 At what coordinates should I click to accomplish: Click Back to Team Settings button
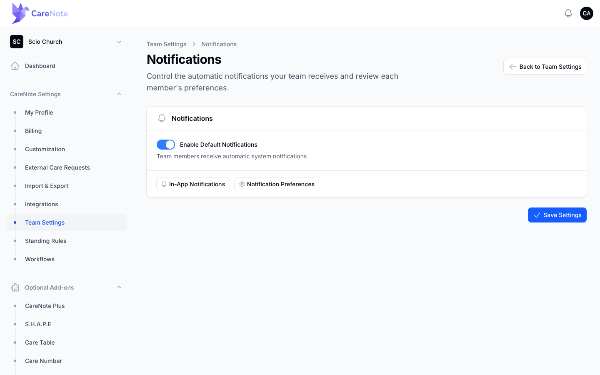tap(545, 67)
